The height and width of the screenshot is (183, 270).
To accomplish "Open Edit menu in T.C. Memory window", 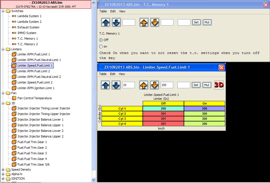I will pyautogui.click(x=113, y=11).
